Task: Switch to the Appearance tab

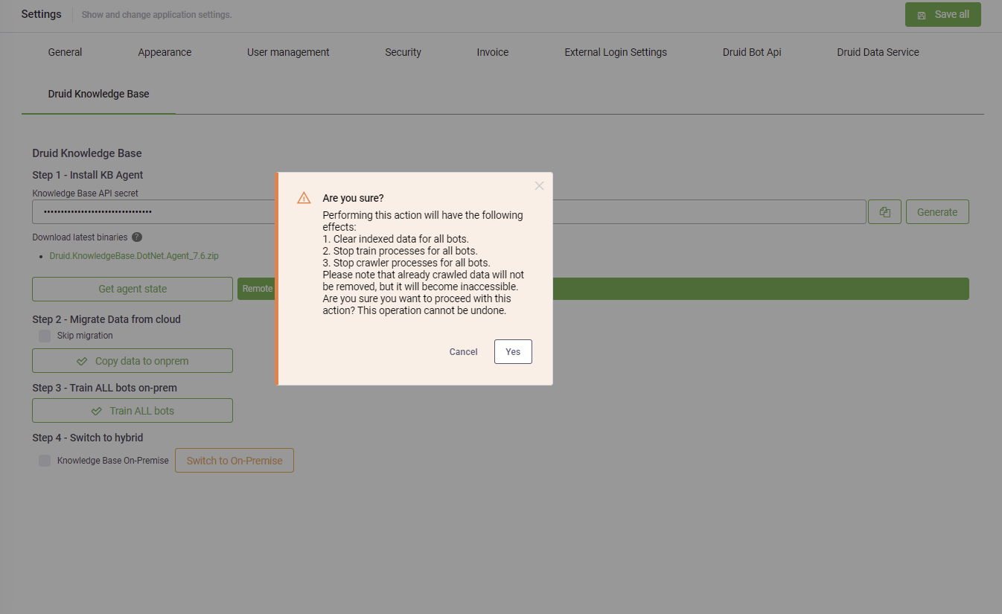Action: pyautogui.click(x=165, y=52)
